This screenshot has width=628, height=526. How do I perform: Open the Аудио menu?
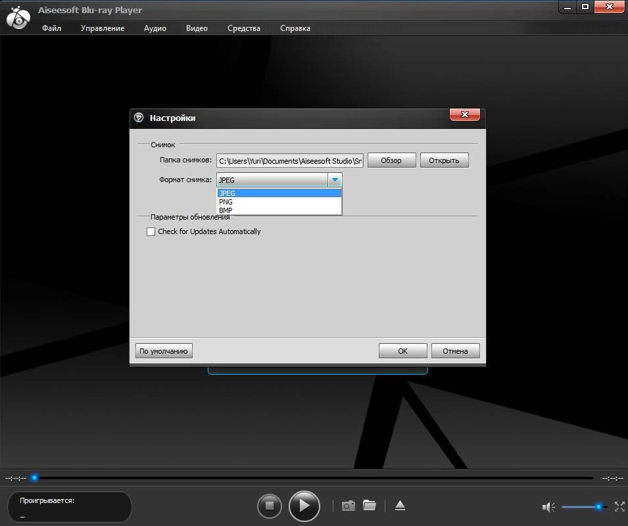(155, 28)
